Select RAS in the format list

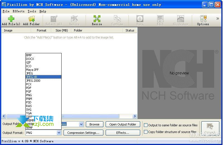(x=43, y=106)
